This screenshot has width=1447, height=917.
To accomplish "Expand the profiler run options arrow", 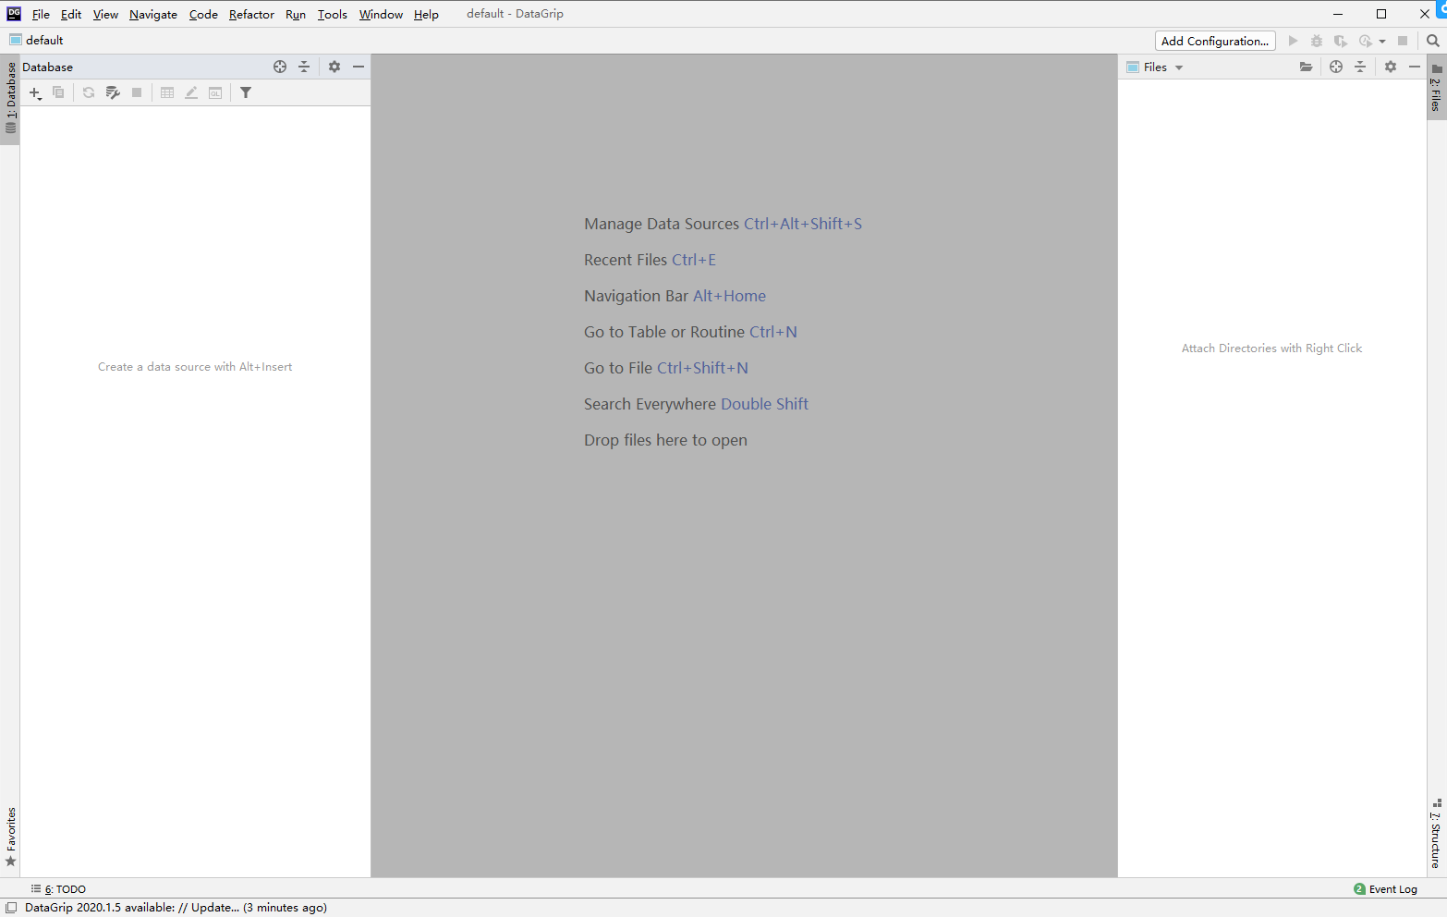I will coord(1382,42).
